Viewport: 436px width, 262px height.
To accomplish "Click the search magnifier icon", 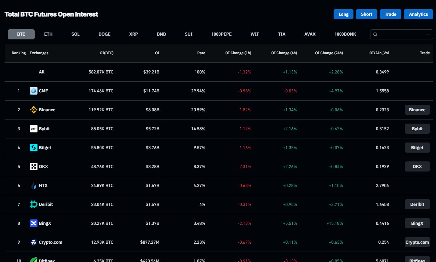I will coord(375,34).
